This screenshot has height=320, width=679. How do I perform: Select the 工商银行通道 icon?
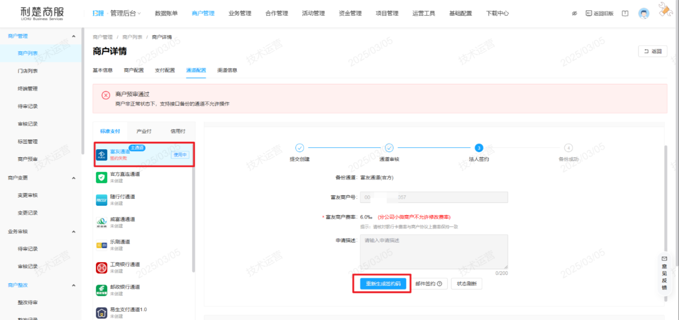tap(102, 268)
